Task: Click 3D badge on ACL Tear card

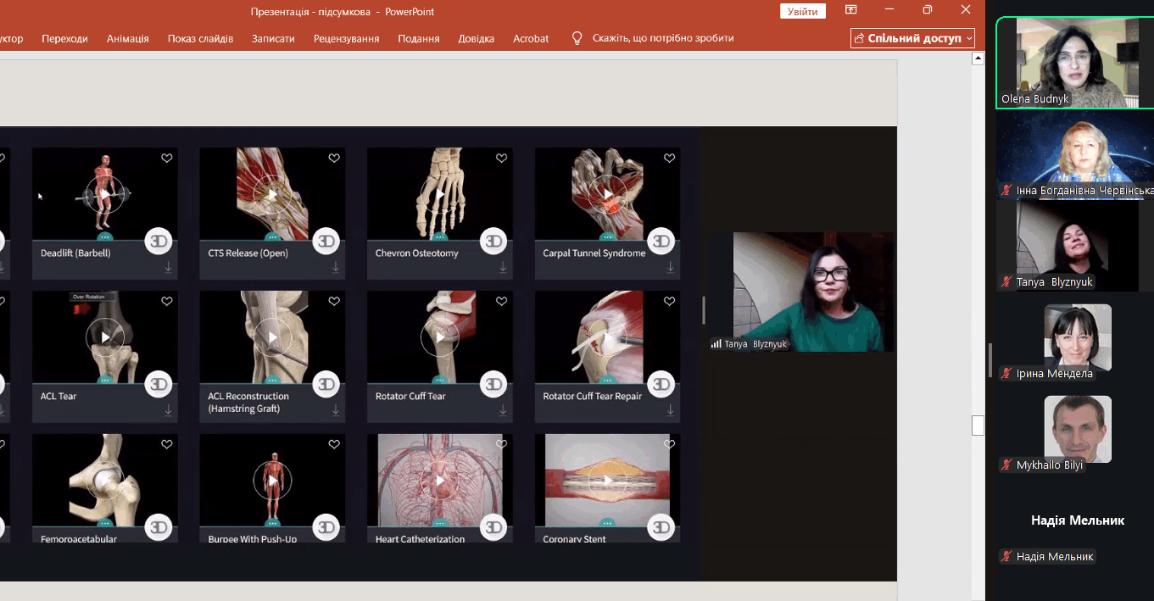Action: coord(158,385)
